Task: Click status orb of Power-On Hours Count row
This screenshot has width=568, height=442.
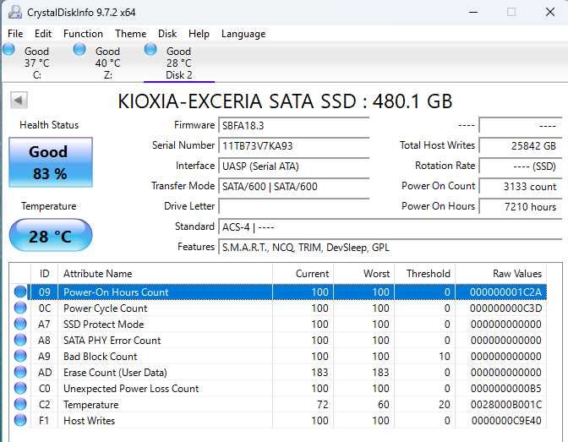Action: coord(20,292)
